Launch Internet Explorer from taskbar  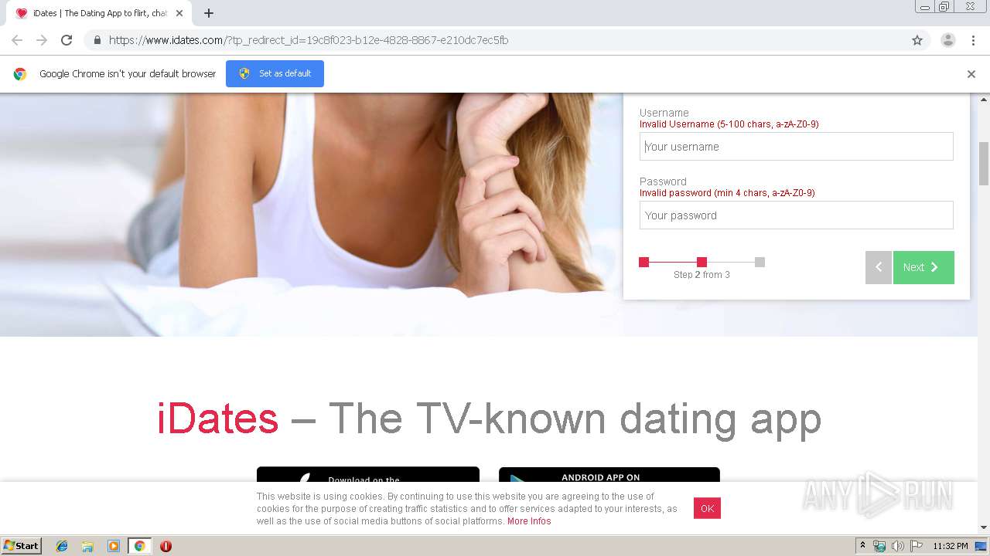point(62,546)
